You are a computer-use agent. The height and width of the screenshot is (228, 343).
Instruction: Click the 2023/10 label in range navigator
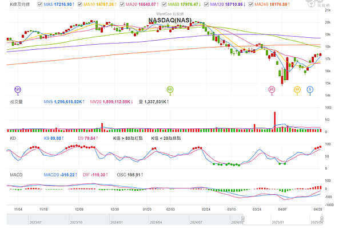point(76,222)
